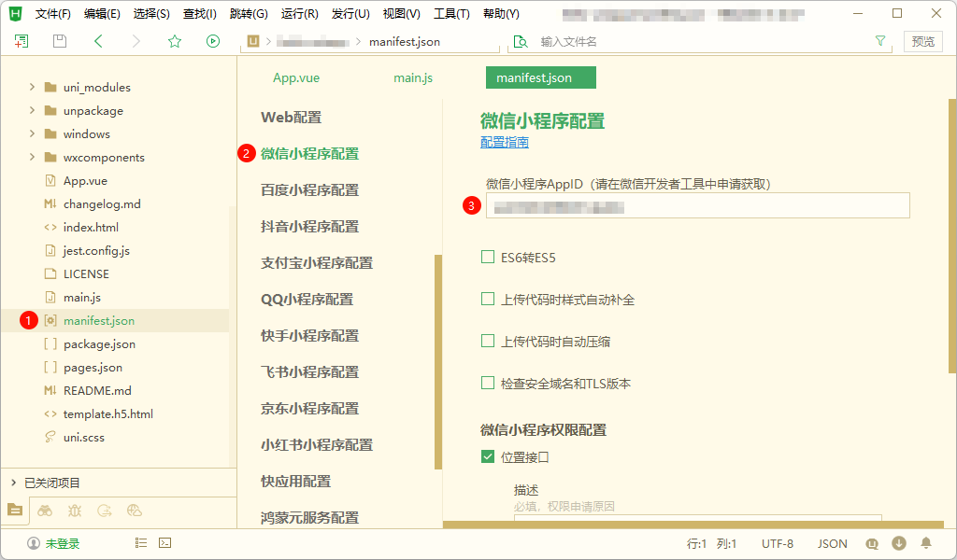
Task: Click the filter funnel icon
Action: pos(879,41)
